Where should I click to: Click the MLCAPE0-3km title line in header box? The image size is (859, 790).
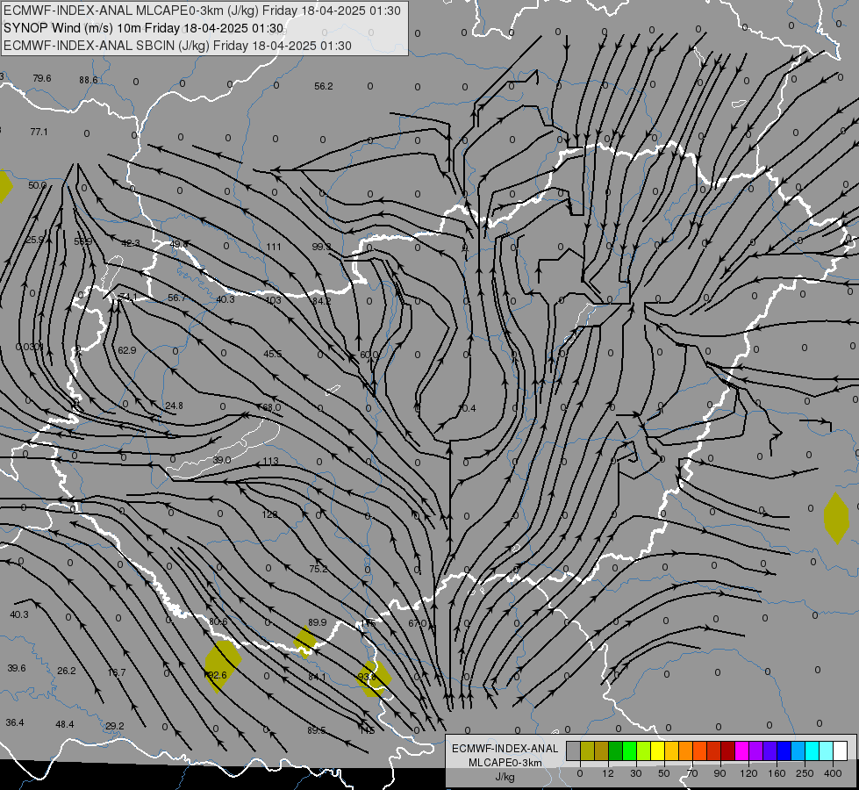pyautogui.click(x=202, y=11)
